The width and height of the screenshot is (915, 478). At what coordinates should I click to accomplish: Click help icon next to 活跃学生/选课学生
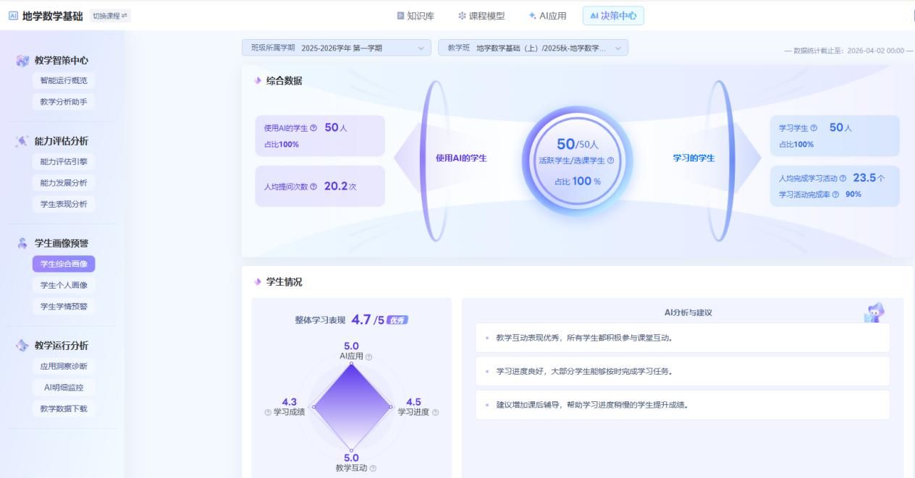tap(610, 161)
